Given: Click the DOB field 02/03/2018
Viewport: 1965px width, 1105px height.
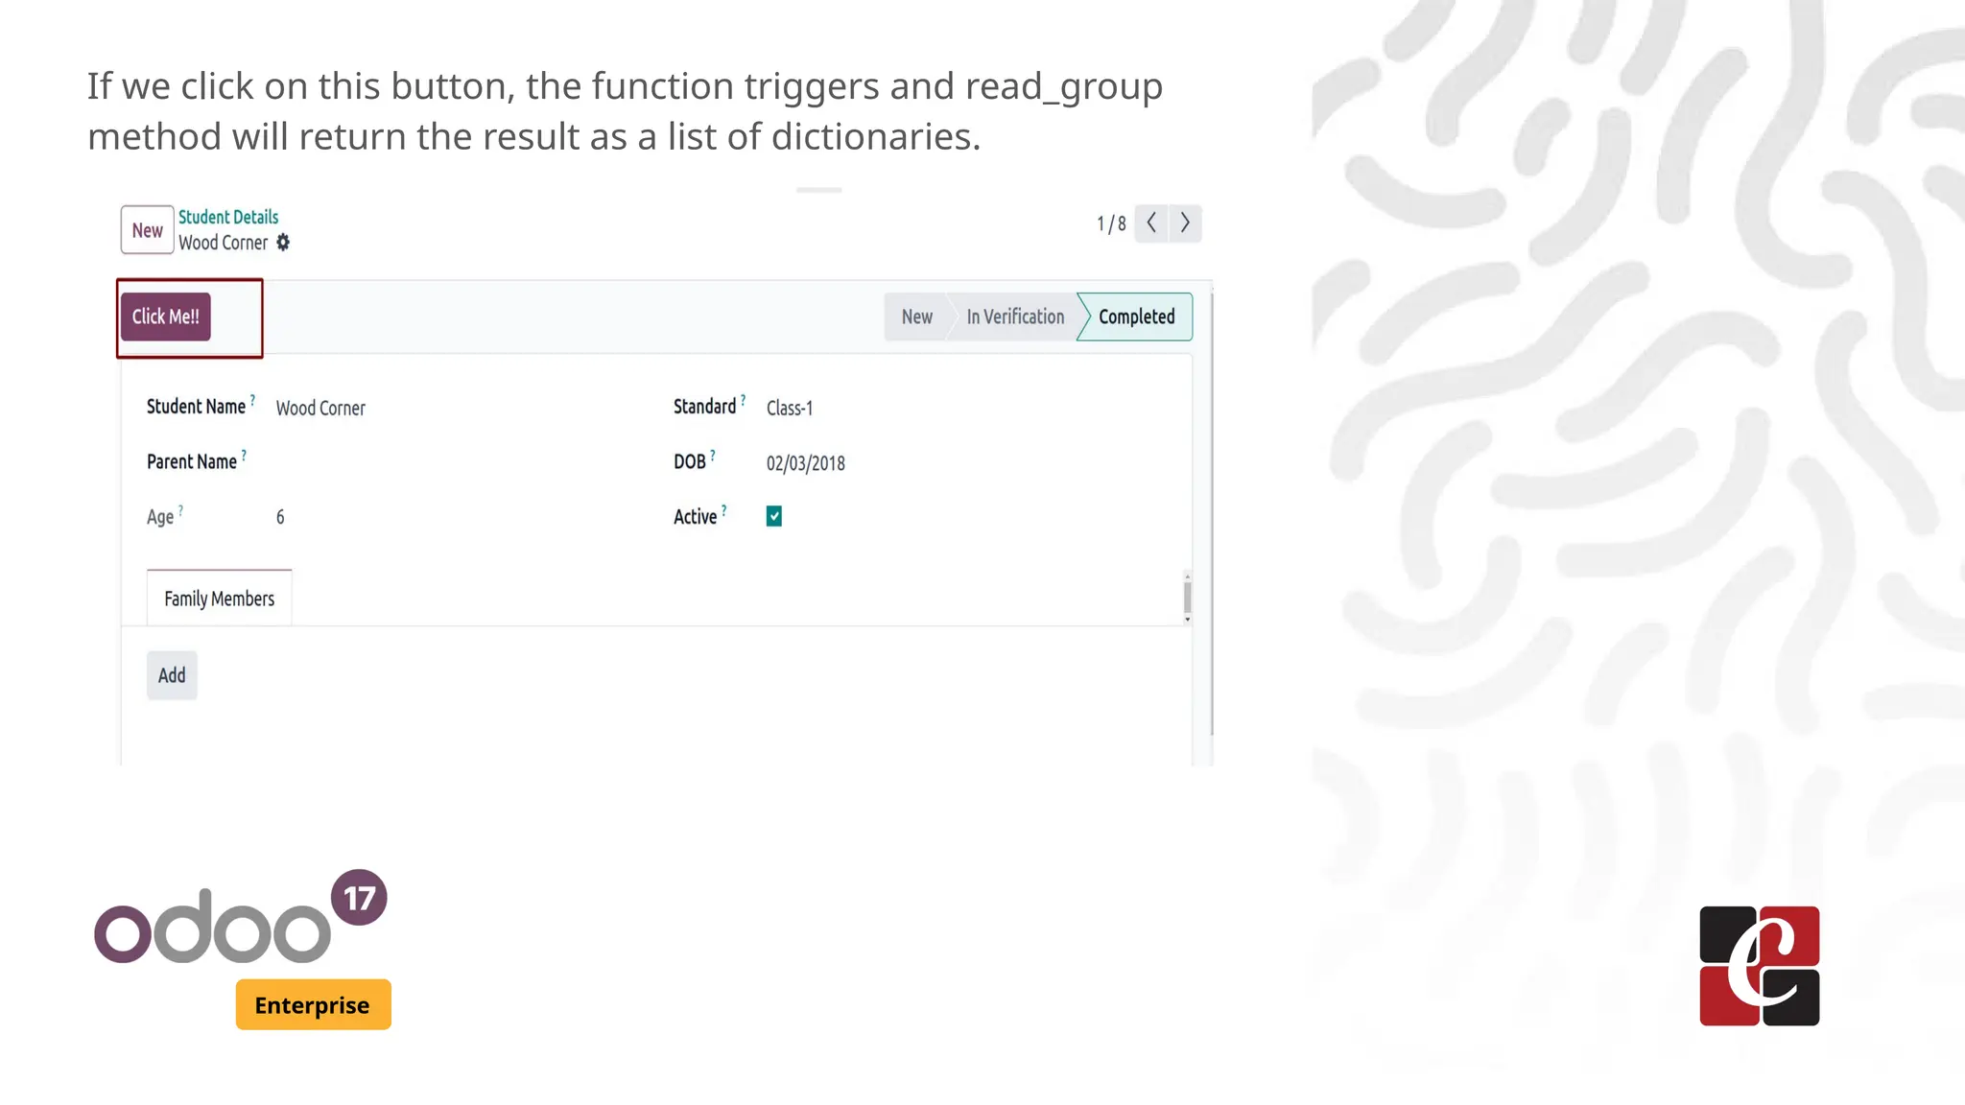Looking at the screenshot, I should click(806, 463).
